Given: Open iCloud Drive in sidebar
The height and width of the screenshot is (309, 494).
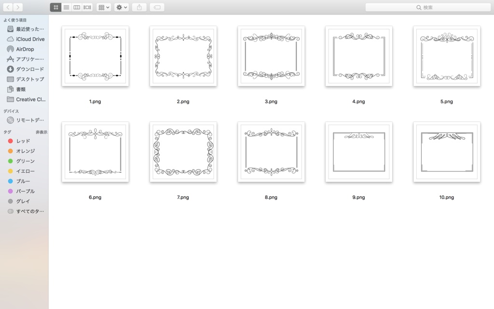Looking at the screenshot, I should [x=25, y=39].
